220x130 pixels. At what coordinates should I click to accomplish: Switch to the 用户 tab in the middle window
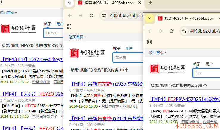point(129,48)
